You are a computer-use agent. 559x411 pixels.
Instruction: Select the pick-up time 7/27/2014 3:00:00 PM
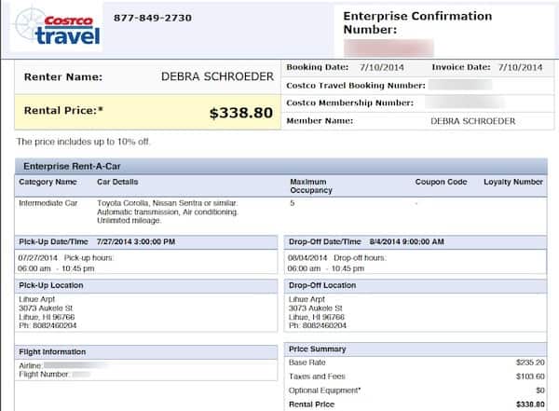[x=136, y=242]
